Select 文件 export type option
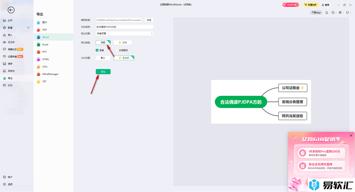The image size is (355, 192). click(x=123, y=43)
